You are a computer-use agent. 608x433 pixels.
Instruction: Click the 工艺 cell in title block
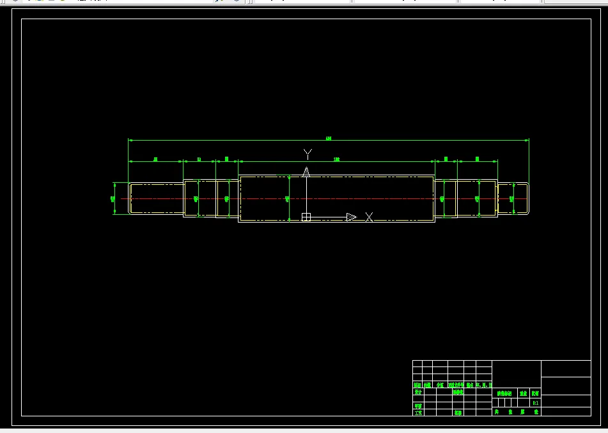point(418,413)
